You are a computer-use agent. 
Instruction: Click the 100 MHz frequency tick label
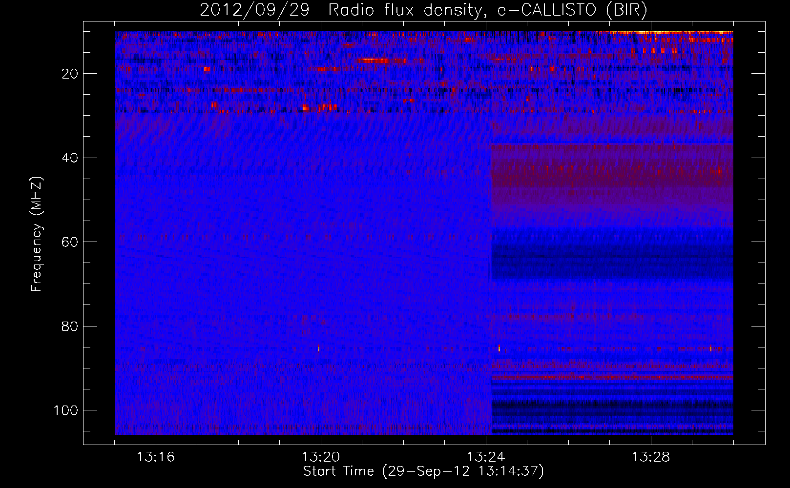[x=66, y=410]
